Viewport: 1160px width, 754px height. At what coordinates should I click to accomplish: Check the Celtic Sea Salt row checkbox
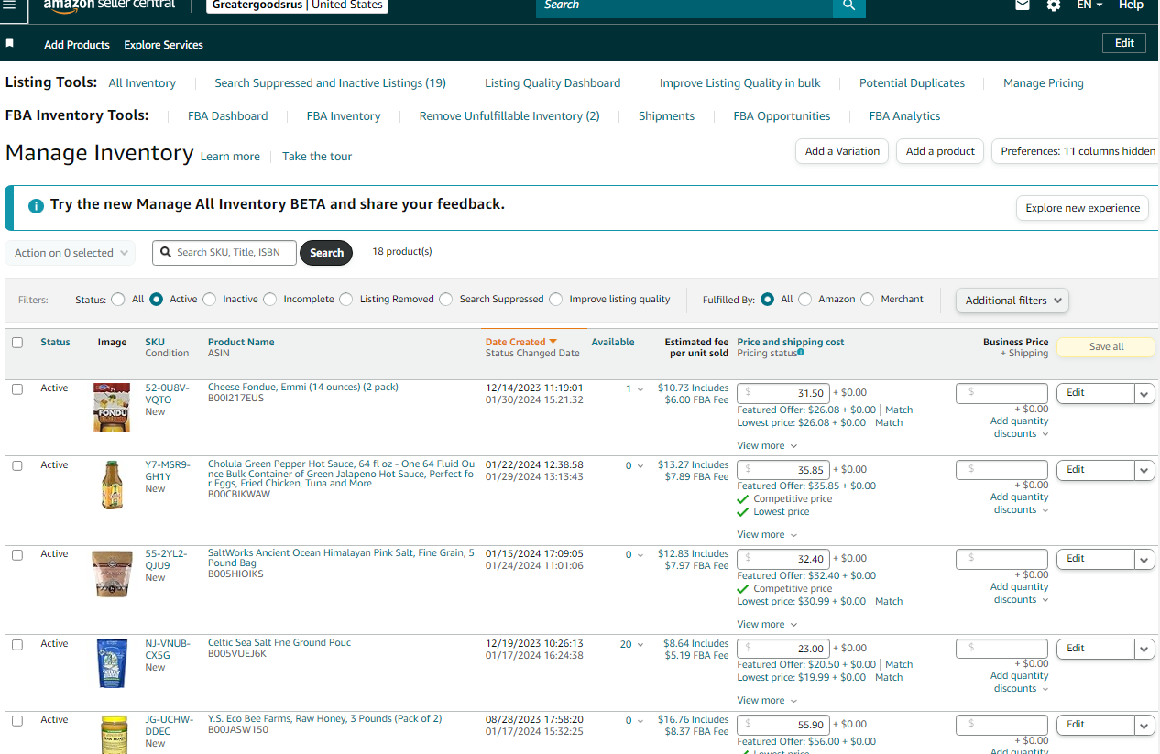coord(17,645)
